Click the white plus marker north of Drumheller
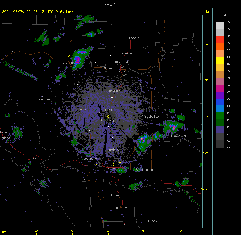241x235 pixels. click(x=171, y=105)
